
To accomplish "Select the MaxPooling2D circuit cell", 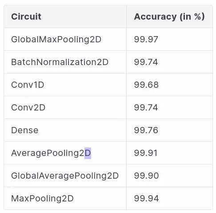I will [x=65, y=198].
